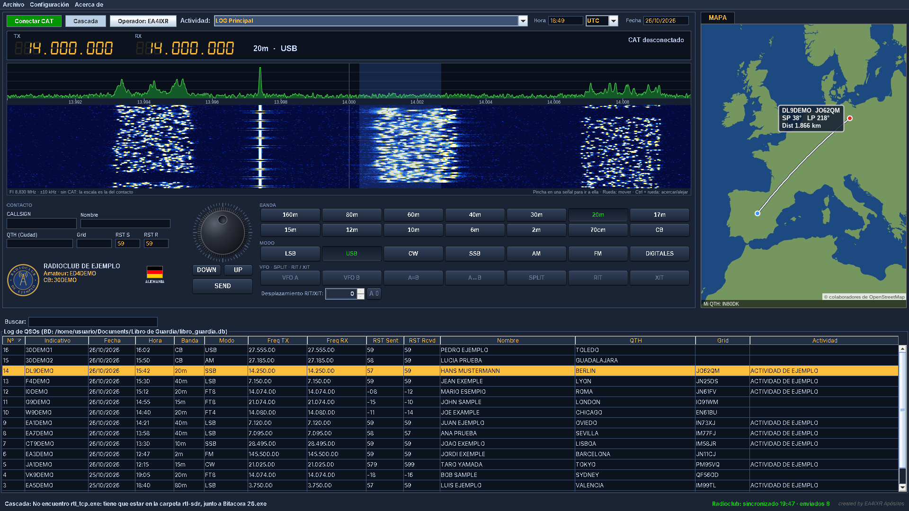Sort log by Nº column header
Screen dimensions: 909x511
[14, 341]
